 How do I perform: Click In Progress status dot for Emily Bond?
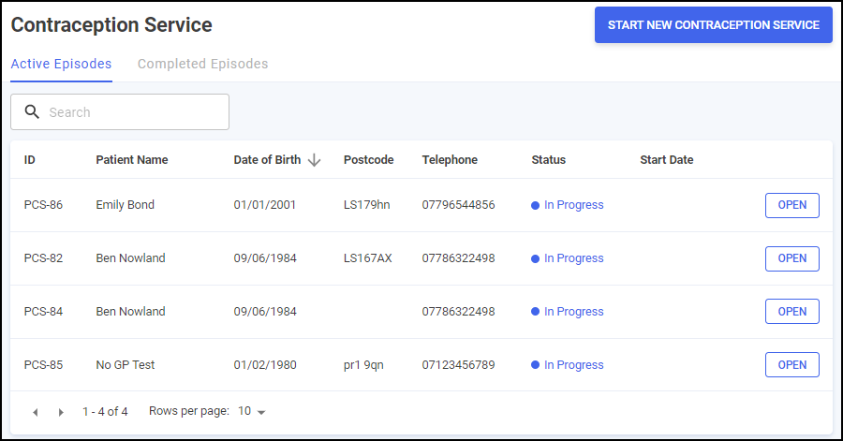click(x=535, y=205)
